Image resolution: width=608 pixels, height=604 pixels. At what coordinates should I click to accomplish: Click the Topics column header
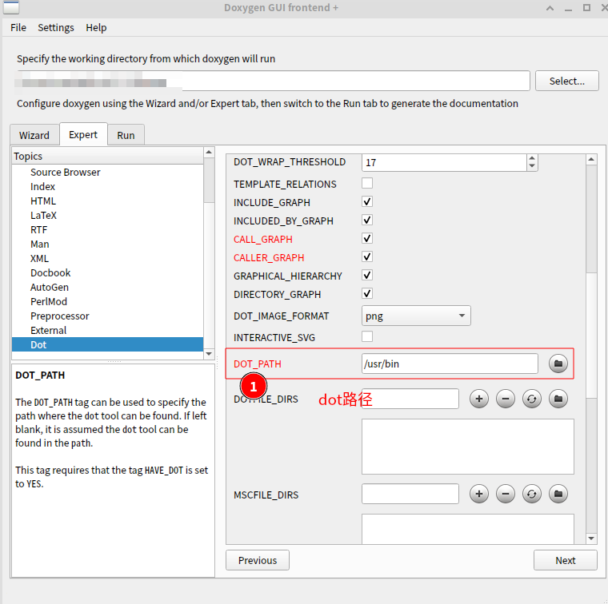[x=107, y=156]
